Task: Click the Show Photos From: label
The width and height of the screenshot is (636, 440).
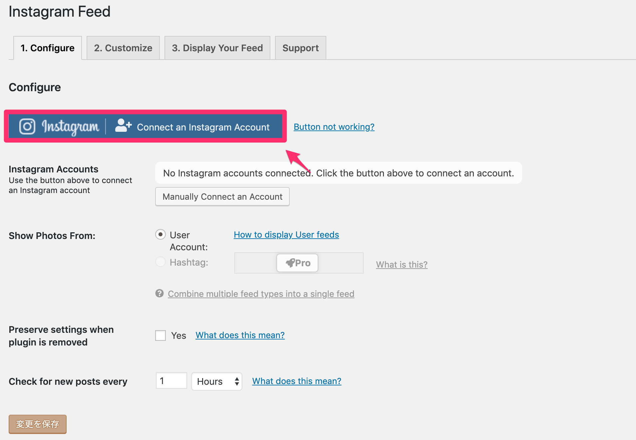Action: [x=52, y=236]
